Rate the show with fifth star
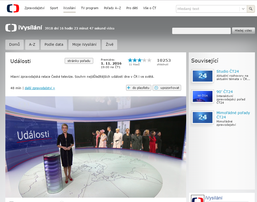The width and height of the screenshot is (257, 202). click(x=149, y=60)
